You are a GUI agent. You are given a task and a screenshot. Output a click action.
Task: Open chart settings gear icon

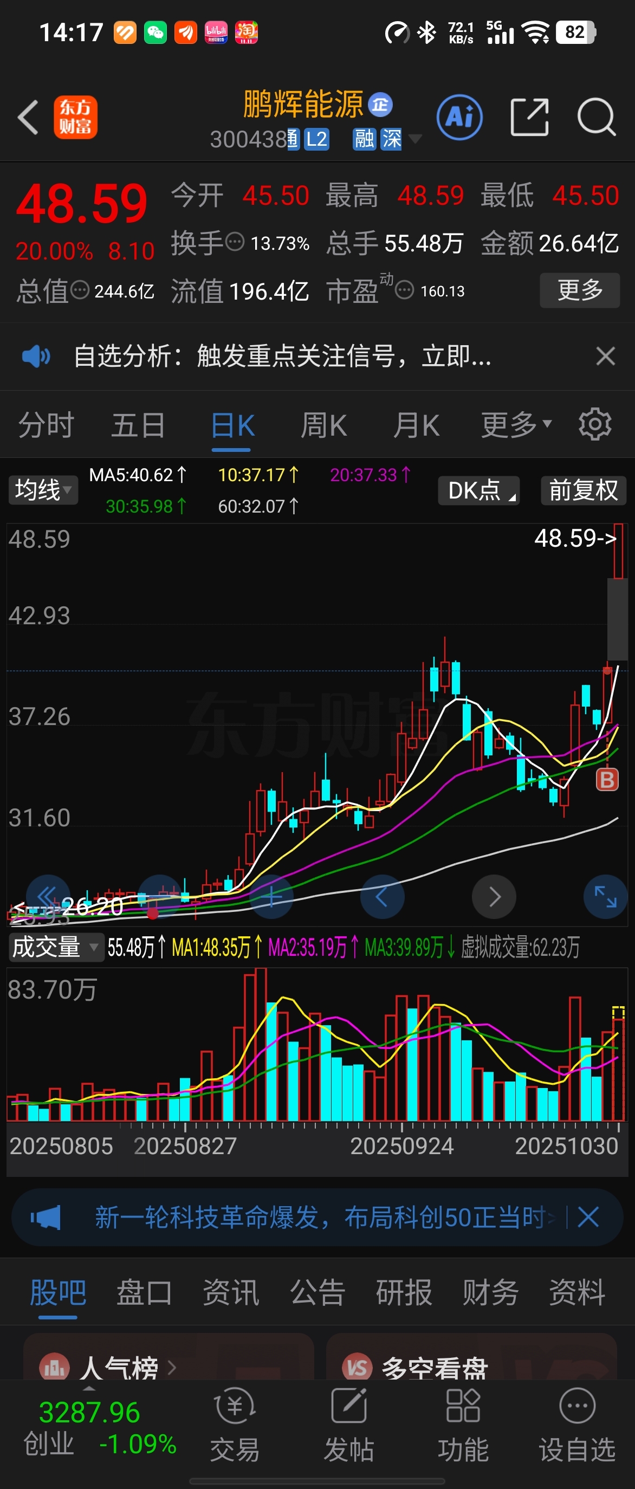(x=594, y=424)
